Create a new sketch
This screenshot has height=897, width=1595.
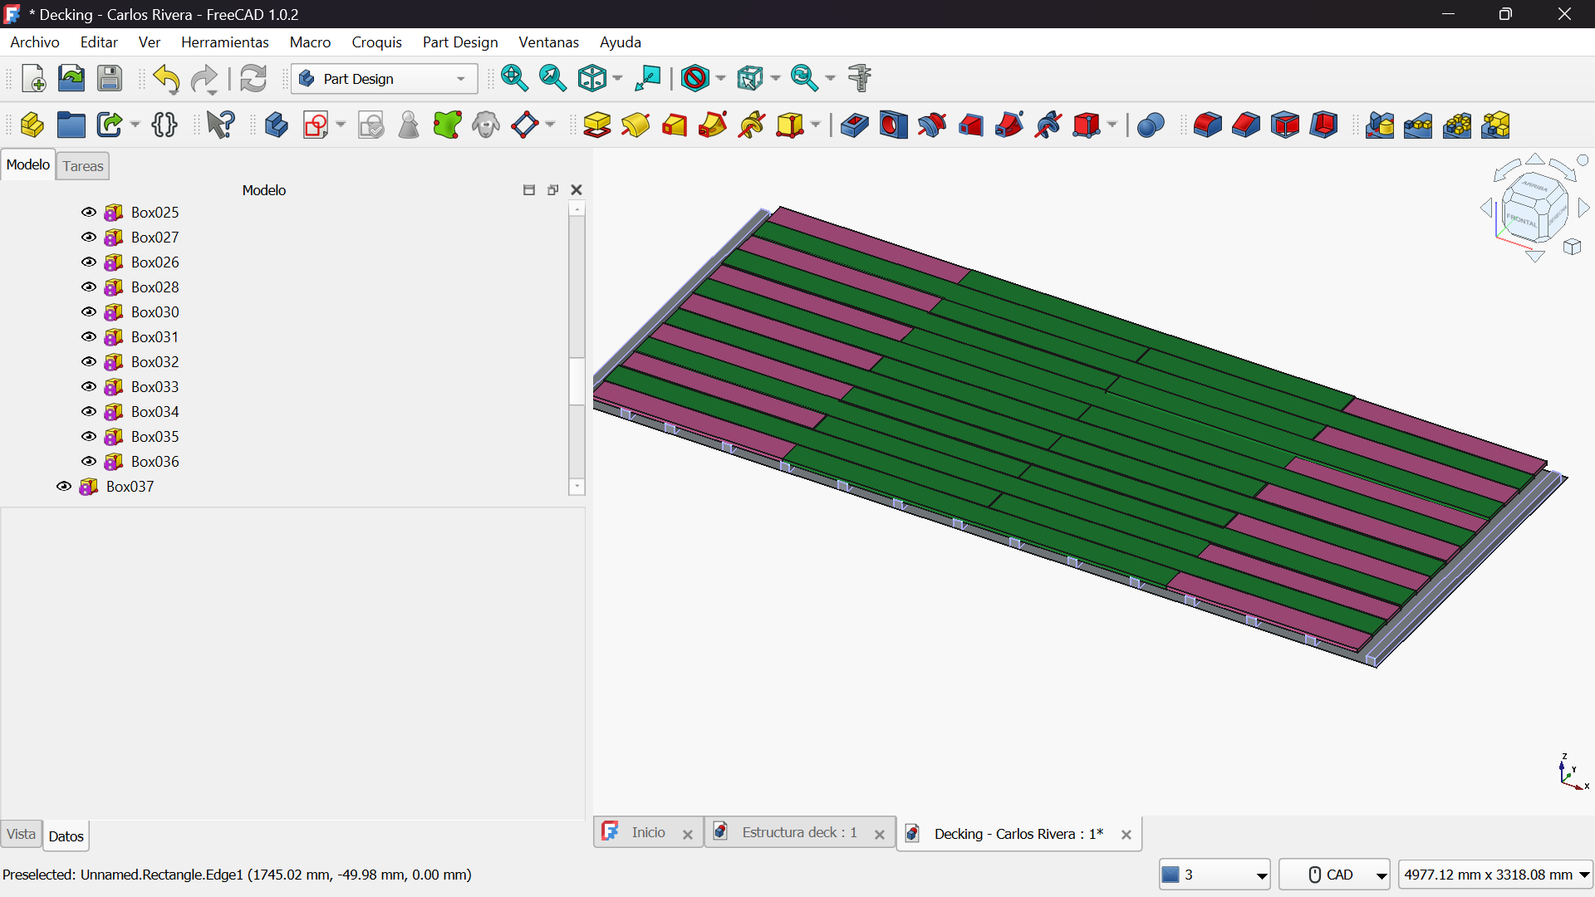click(x=316, y=125)
